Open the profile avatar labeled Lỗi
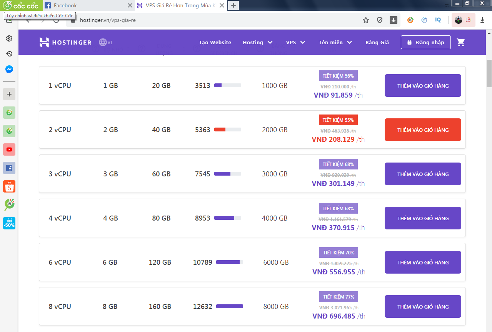The width and height of the screenshot is (492, 332). [463, 20]
